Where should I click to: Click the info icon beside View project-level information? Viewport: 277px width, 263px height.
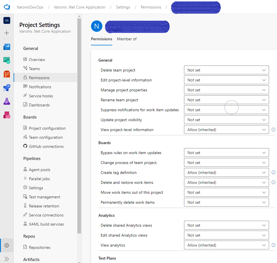click(x=273, y=130)
